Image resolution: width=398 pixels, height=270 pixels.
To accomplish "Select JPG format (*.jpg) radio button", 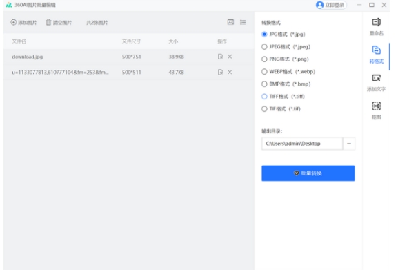I will [264, 34].
